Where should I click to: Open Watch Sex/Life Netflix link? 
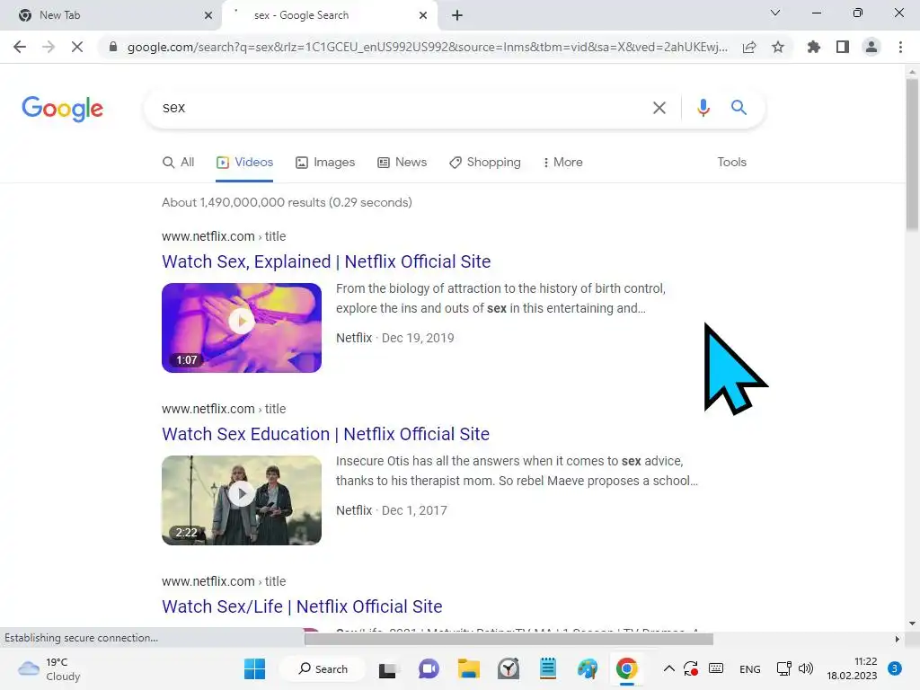(x=302, y=606)
